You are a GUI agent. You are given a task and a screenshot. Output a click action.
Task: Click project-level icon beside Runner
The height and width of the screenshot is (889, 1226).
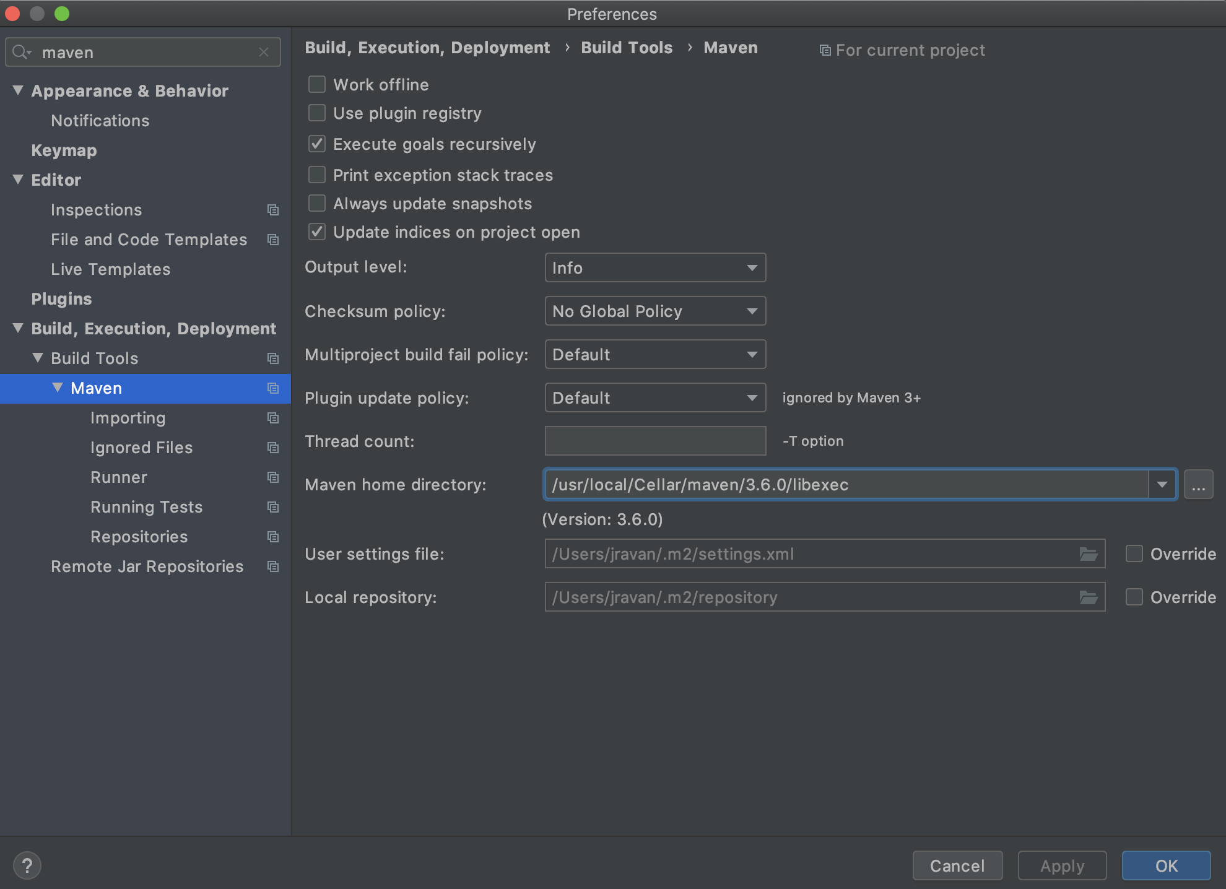273,477
